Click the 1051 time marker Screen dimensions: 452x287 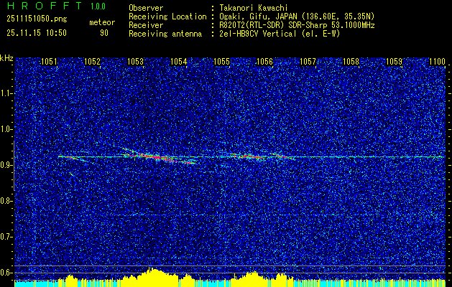(x=49, y=61)
